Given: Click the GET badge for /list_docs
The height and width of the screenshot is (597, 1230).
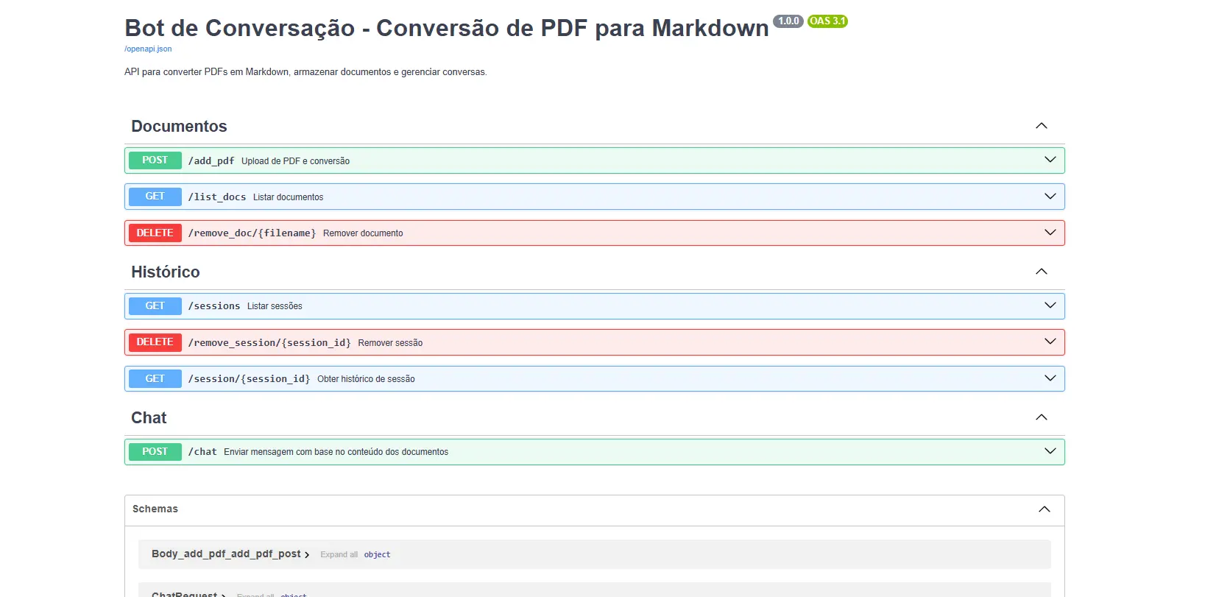Looking at the screenshot, I should point(155,197).
